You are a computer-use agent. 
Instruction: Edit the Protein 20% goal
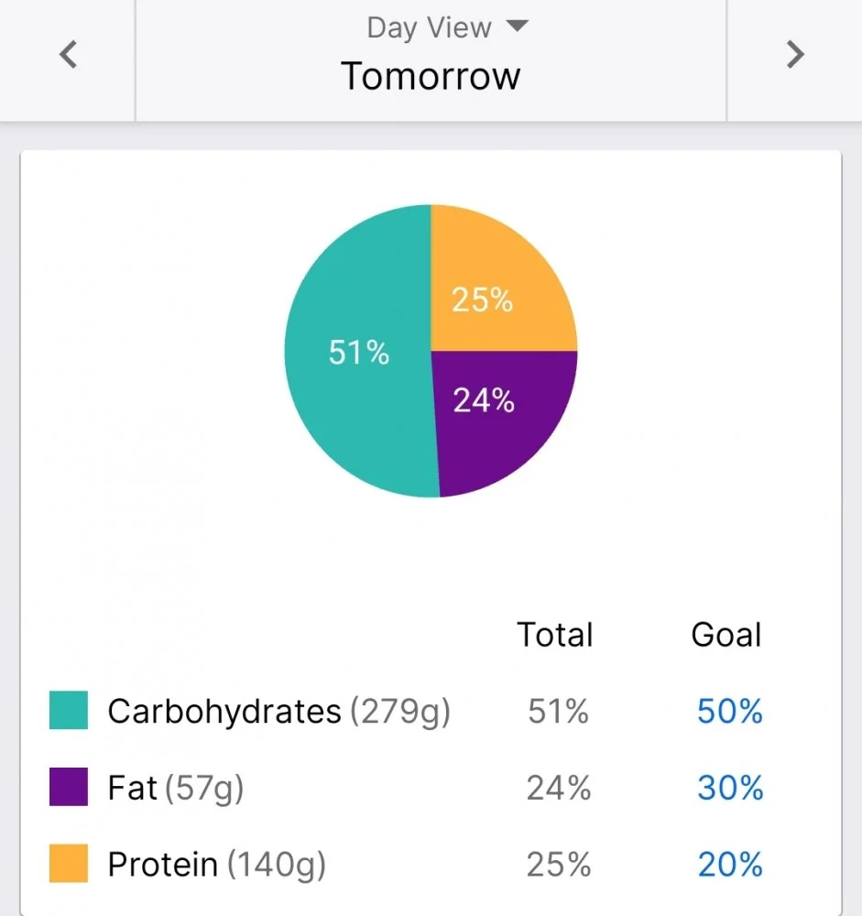[729, 864]
